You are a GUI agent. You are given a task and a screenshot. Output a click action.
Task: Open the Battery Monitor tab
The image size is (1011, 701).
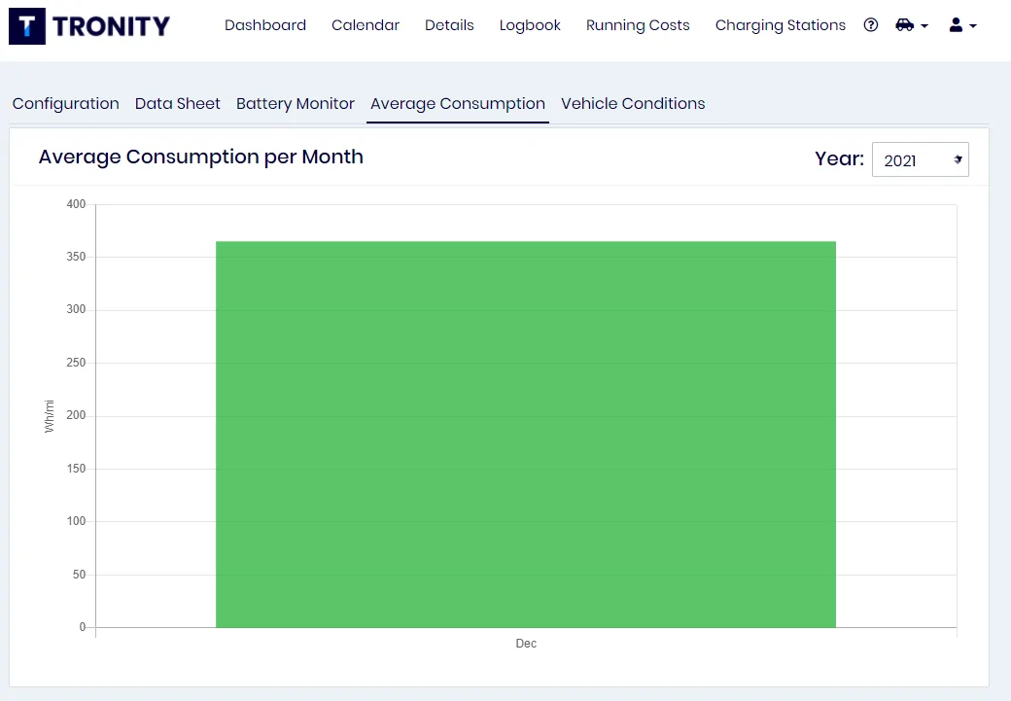pos(296,104)
